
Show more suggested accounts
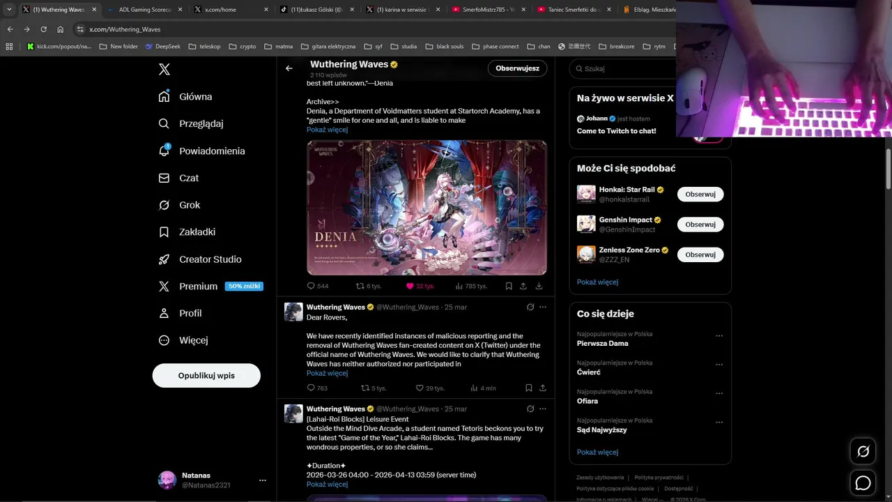[x=597, y=282]
